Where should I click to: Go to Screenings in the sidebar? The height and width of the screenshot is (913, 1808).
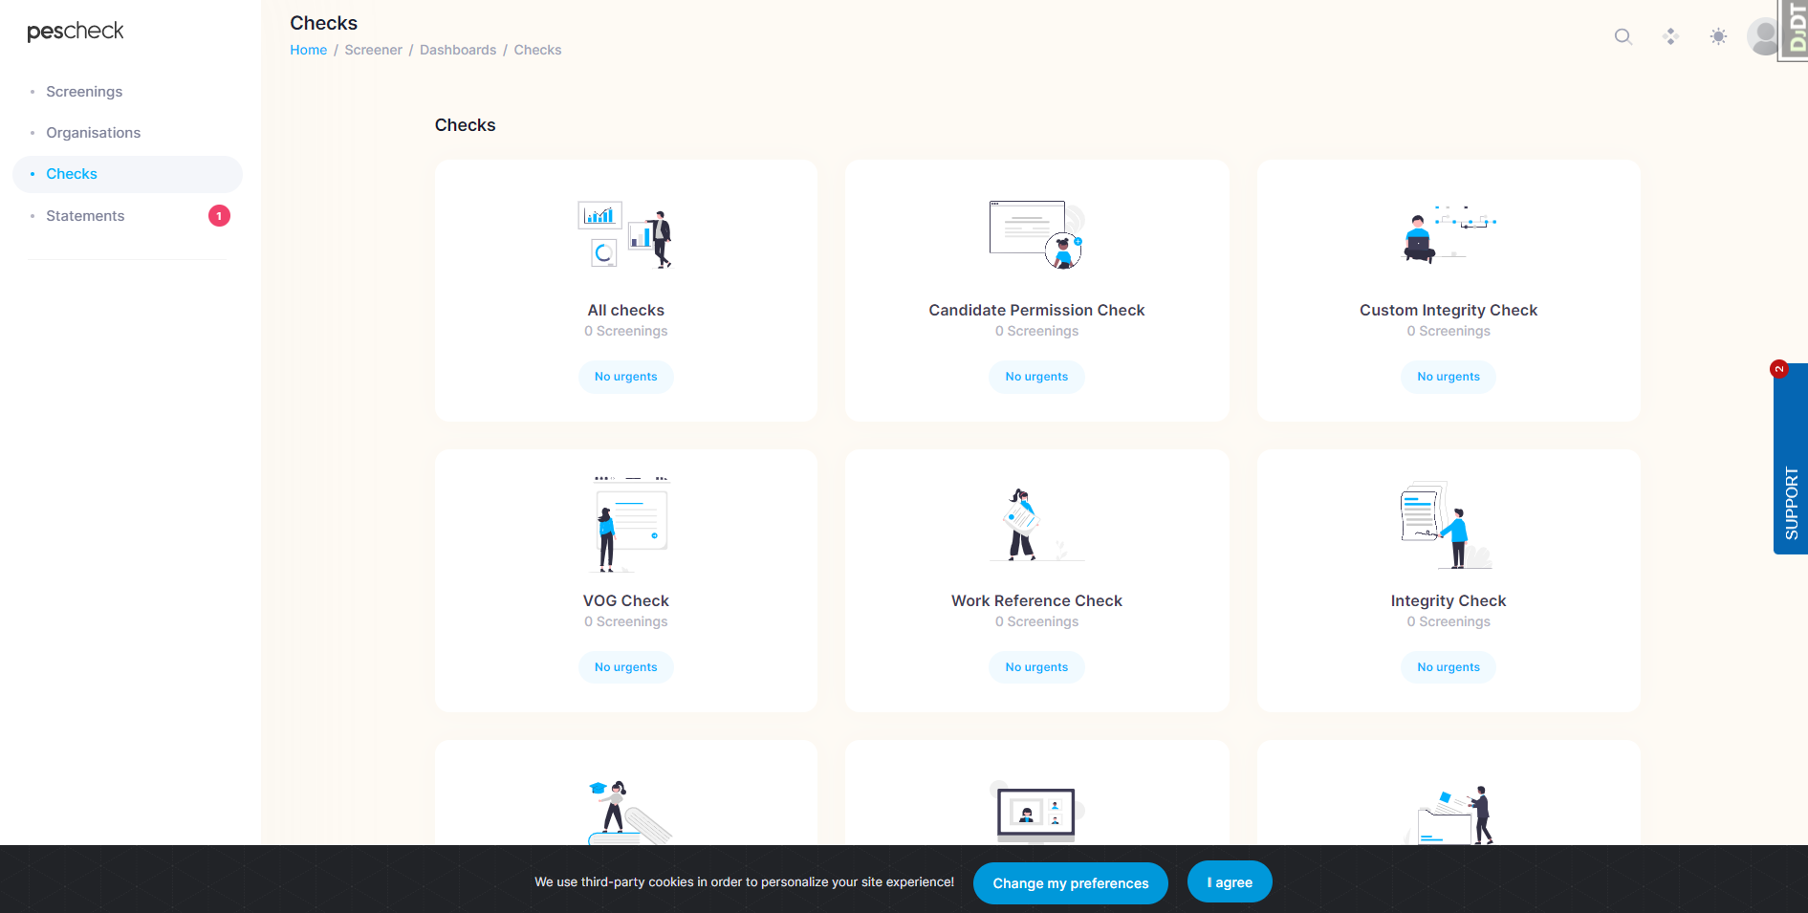point(84,92)
